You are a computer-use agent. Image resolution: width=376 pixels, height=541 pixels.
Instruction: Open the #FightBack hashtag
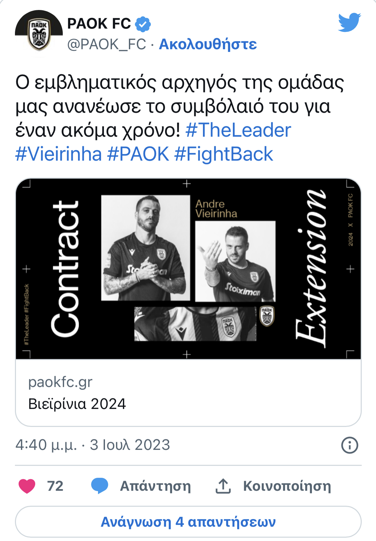[x=224, y=154]
